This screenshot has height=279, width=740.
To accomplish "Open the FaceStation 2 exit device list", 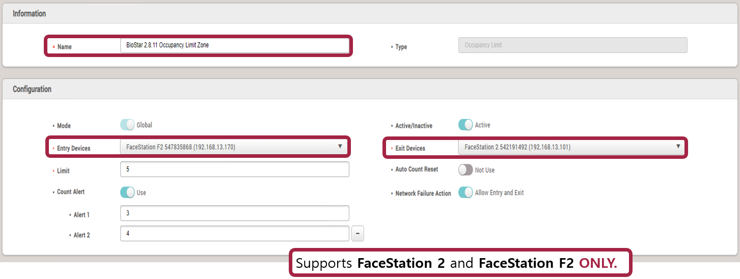I will tap(565, 147).
